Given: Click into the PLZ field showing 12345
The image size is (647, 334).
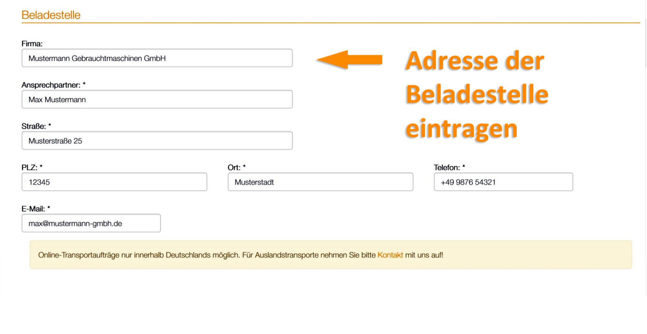Looking at the screenshot, I should coord(114,182).
